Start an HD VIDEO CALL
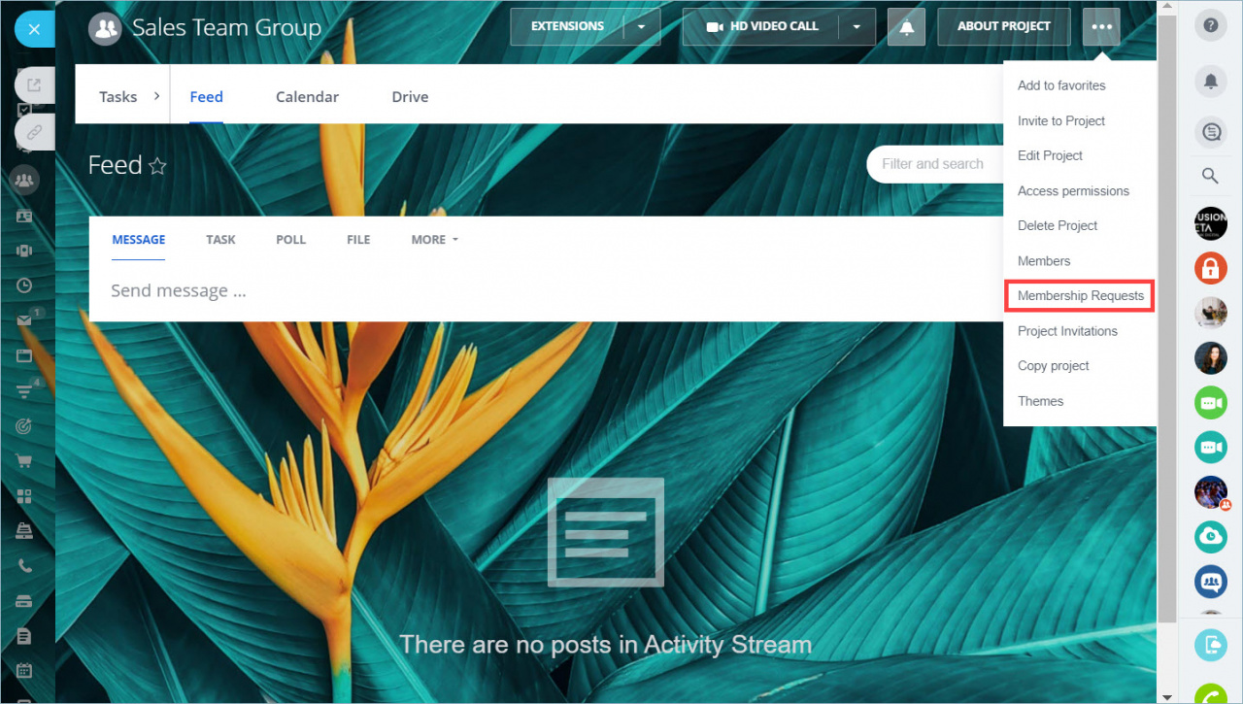This screenshot has height=704, width=1243. coord(761,27)
